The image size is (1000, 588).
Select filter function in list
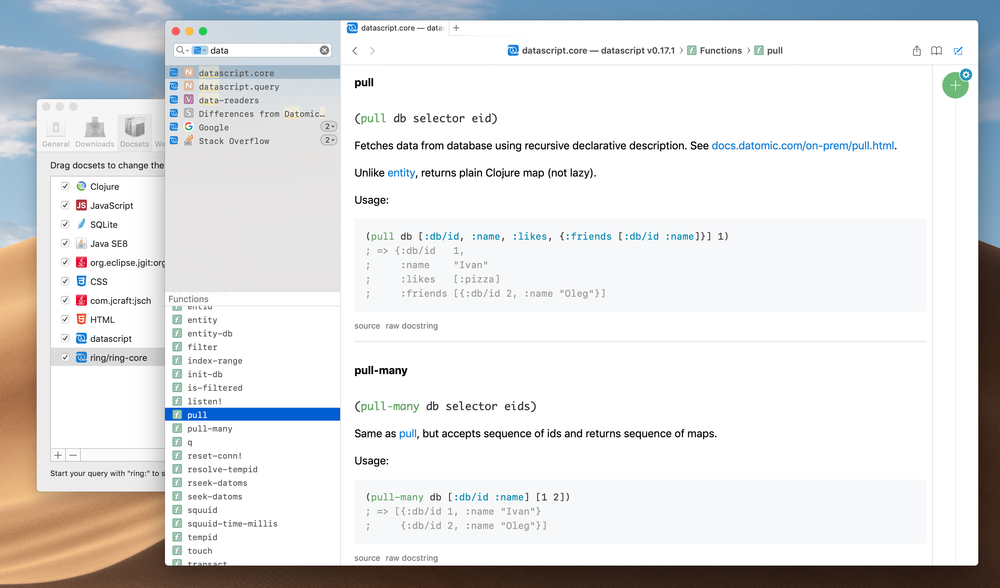[x=253, y=347]
